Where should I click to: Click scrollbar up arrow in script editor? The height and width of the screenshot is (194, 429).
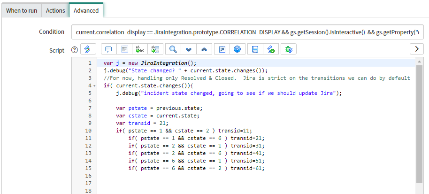(419, 61)
